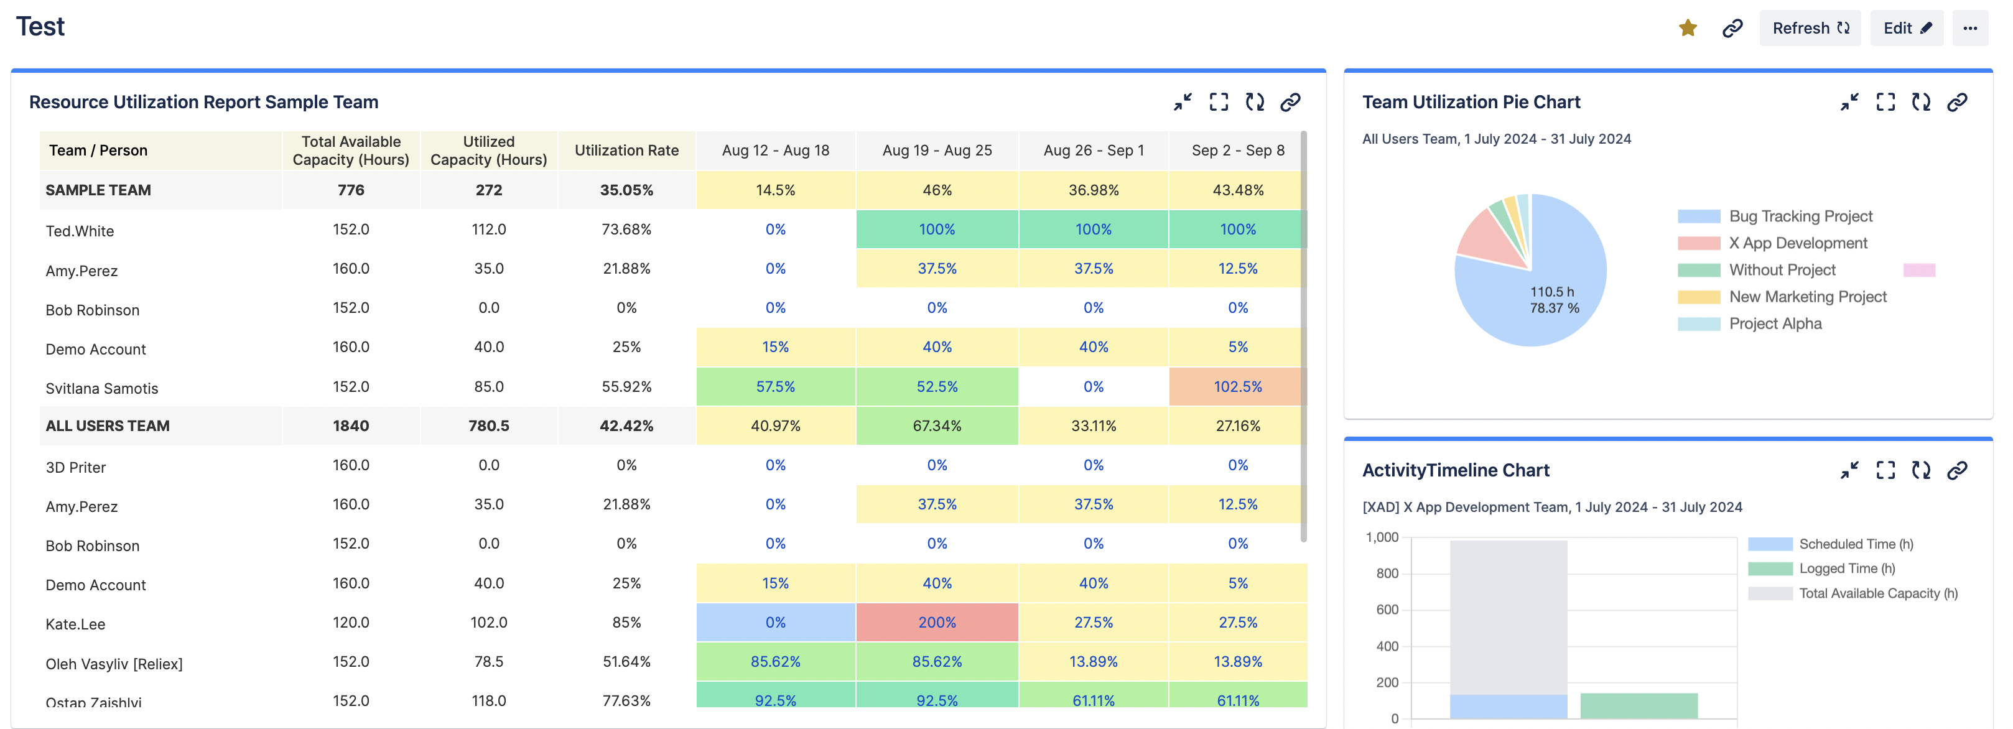Maximize the Team Utilization Pie Chart gadget

point(1885,101)
